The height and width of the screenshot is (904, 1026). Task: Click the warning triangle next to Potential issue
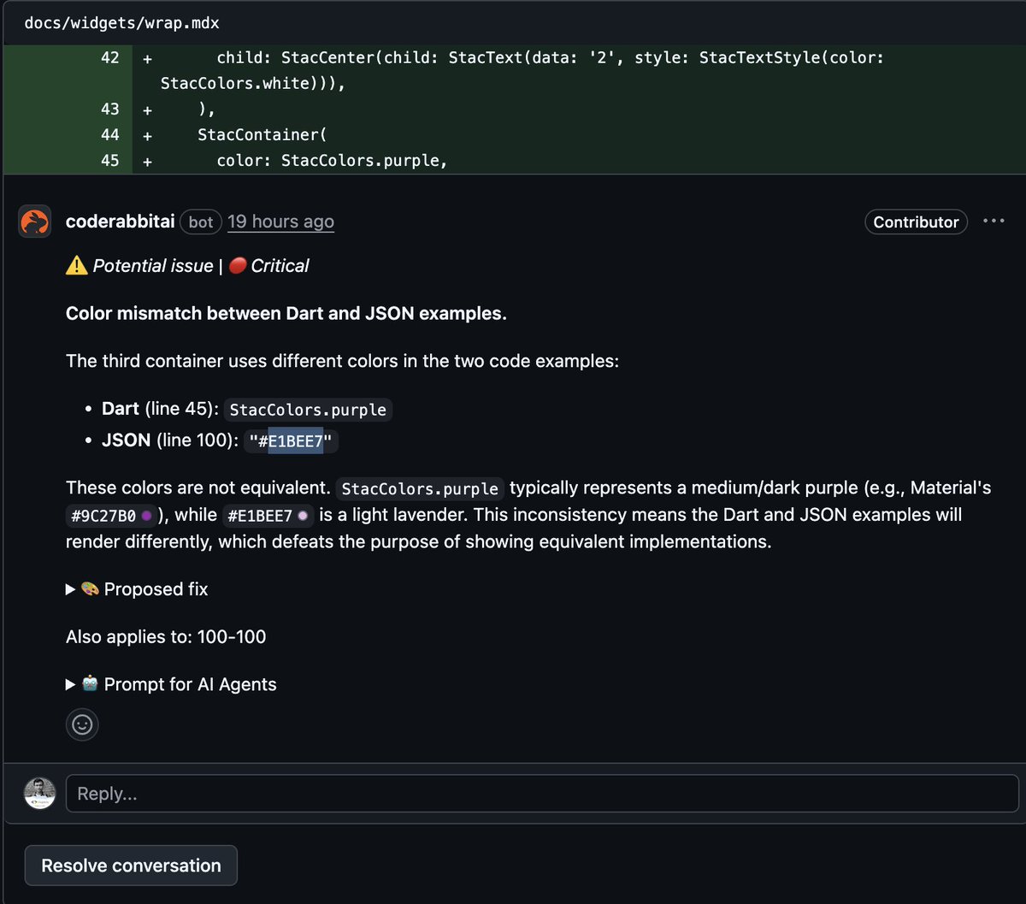pyautogui.click(x=75, y=265)
